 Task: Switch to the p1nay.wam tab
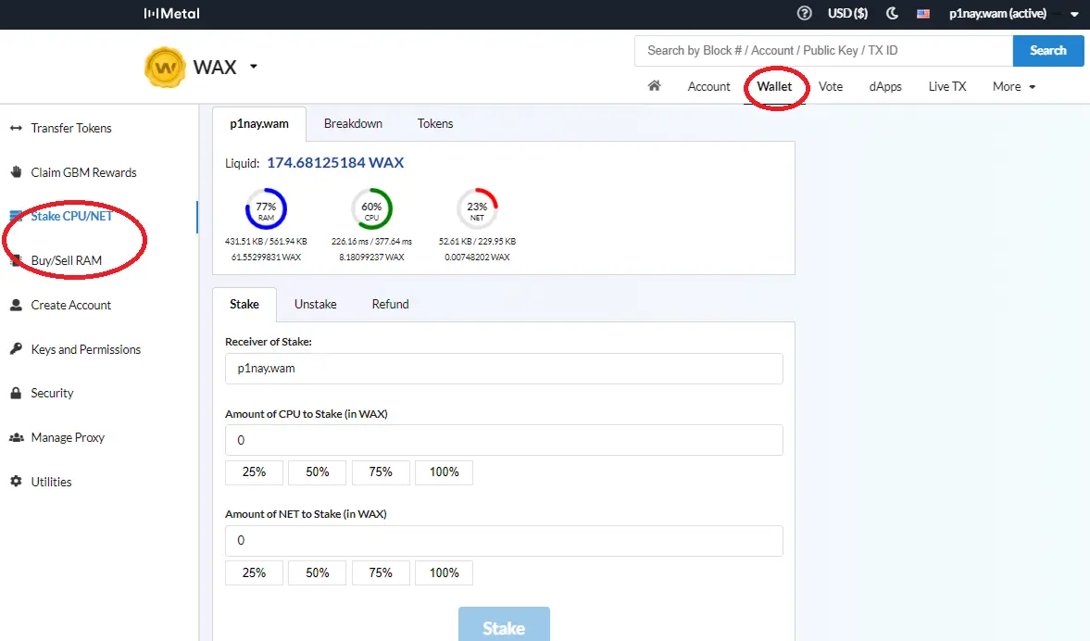click(259, 124)
